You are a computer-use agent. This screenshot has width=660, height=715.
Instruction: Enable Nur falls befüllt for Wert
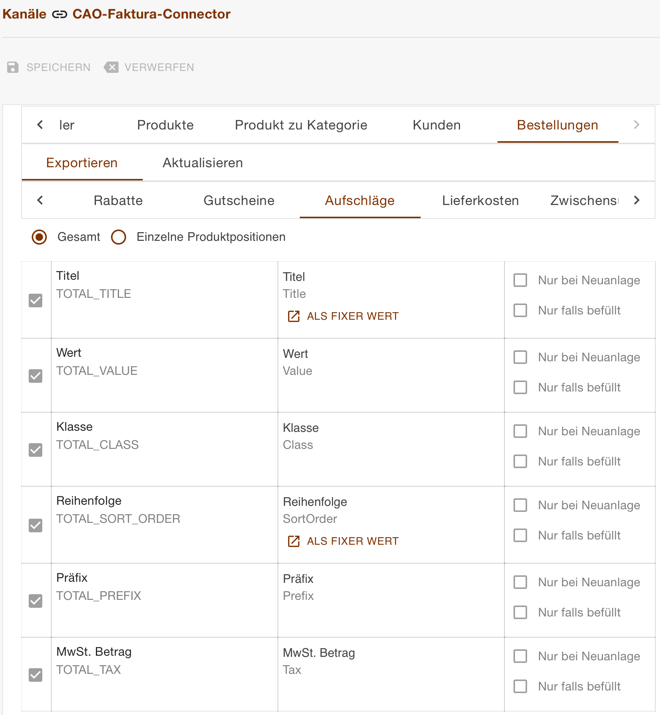click(x=520, y=387)
